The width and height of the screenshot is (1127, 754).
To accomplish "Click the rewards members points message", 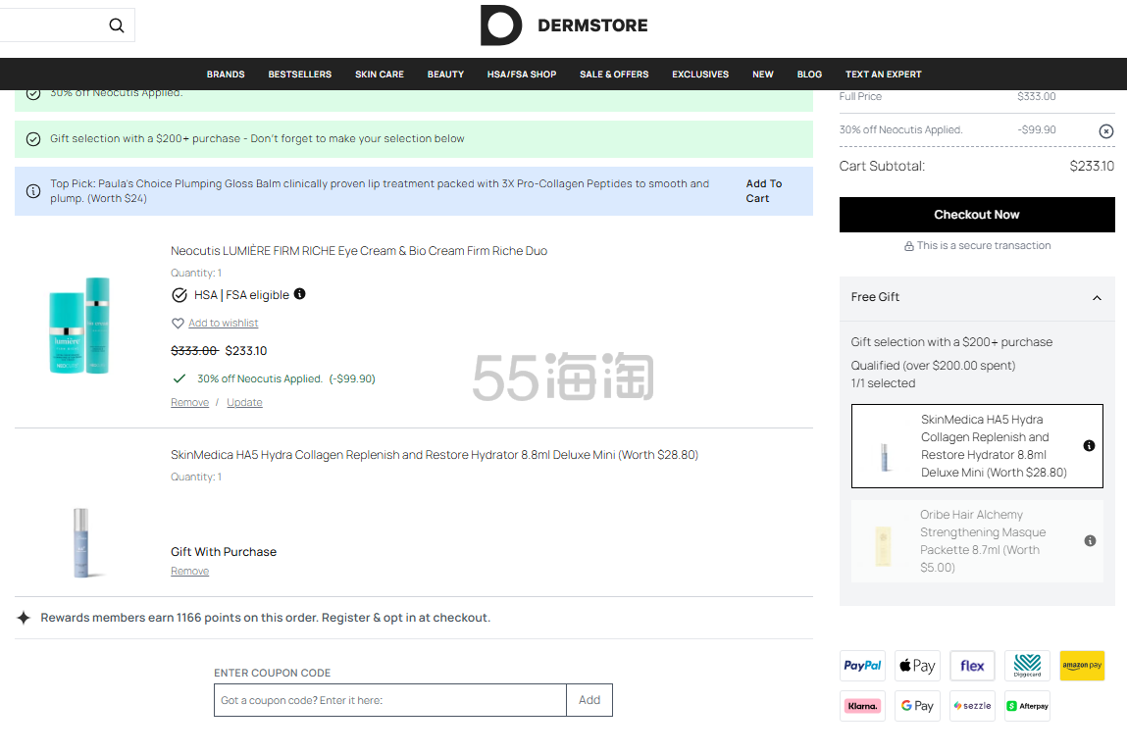I will (265, 618).
